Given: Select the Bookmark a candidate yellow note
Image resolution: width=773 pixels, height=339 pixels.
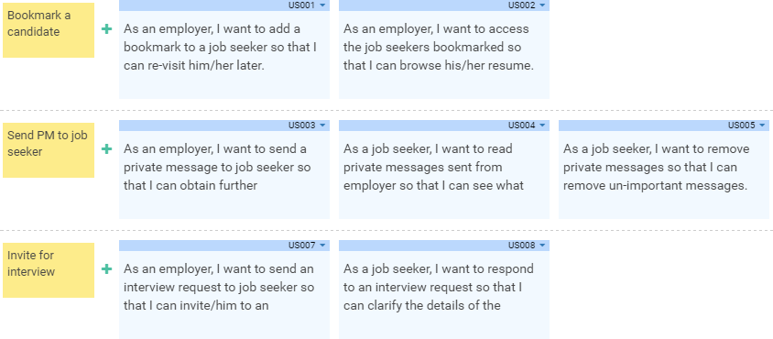Looking at the screenshot, I should (49, 30).
